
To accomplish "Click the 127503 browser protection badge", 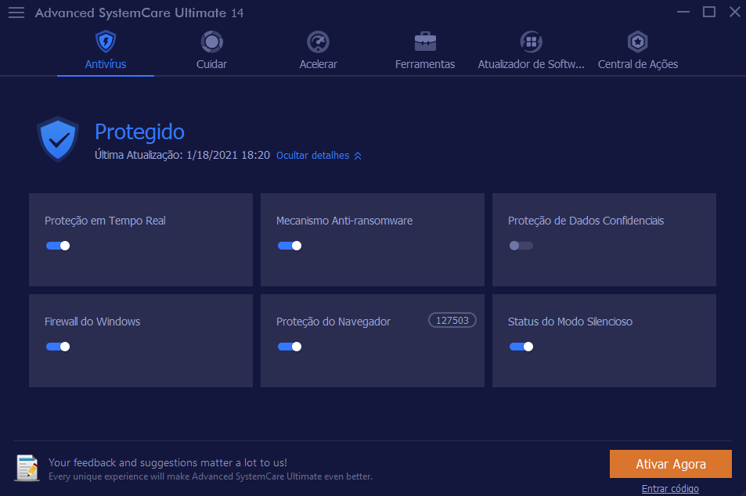I will [x=452, y=320].
